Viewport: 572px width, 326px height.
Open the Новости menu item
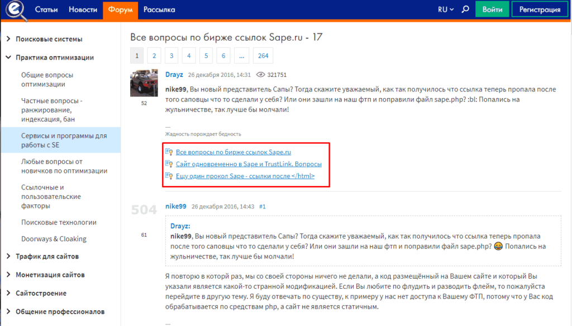coord(83,9)
